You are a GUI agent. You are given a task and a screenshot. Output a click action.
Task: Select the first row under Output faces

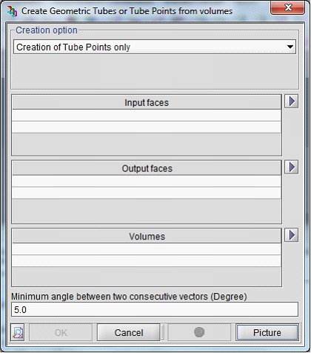[x=147, y=181]
